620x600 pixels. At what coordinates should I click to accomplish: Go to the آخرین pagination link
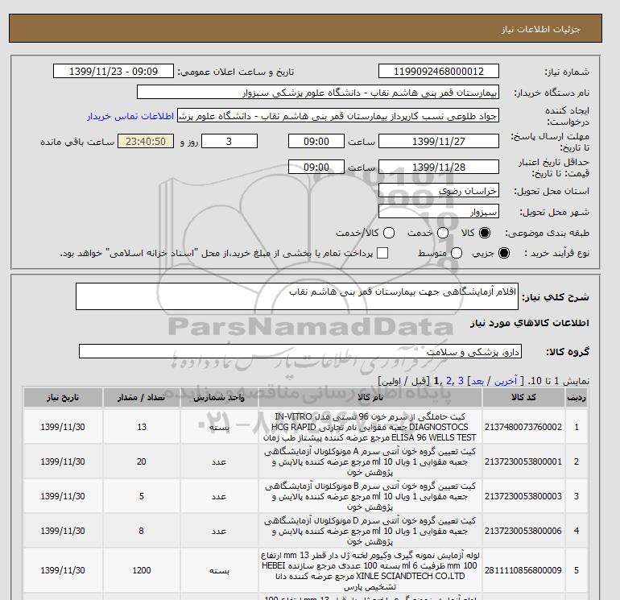pos(506,381)
